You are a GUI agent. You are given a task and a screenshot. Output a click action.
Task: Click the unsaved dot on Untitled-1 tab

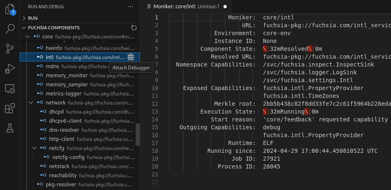coord(225,7)
